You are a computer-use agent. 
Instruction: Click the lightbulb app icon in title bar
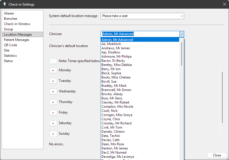pyautogui.click(x=4, y=4)
